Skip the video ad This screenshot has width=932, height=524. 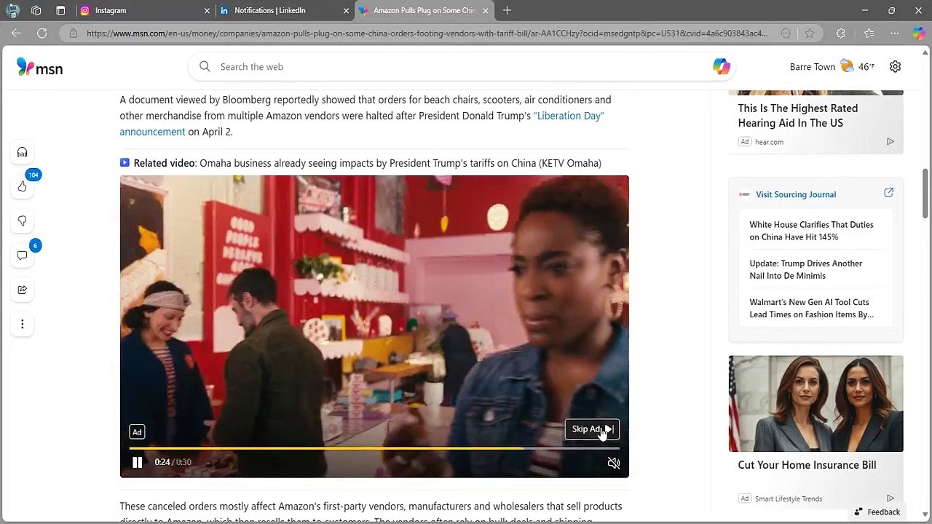[x=592, y=429]
